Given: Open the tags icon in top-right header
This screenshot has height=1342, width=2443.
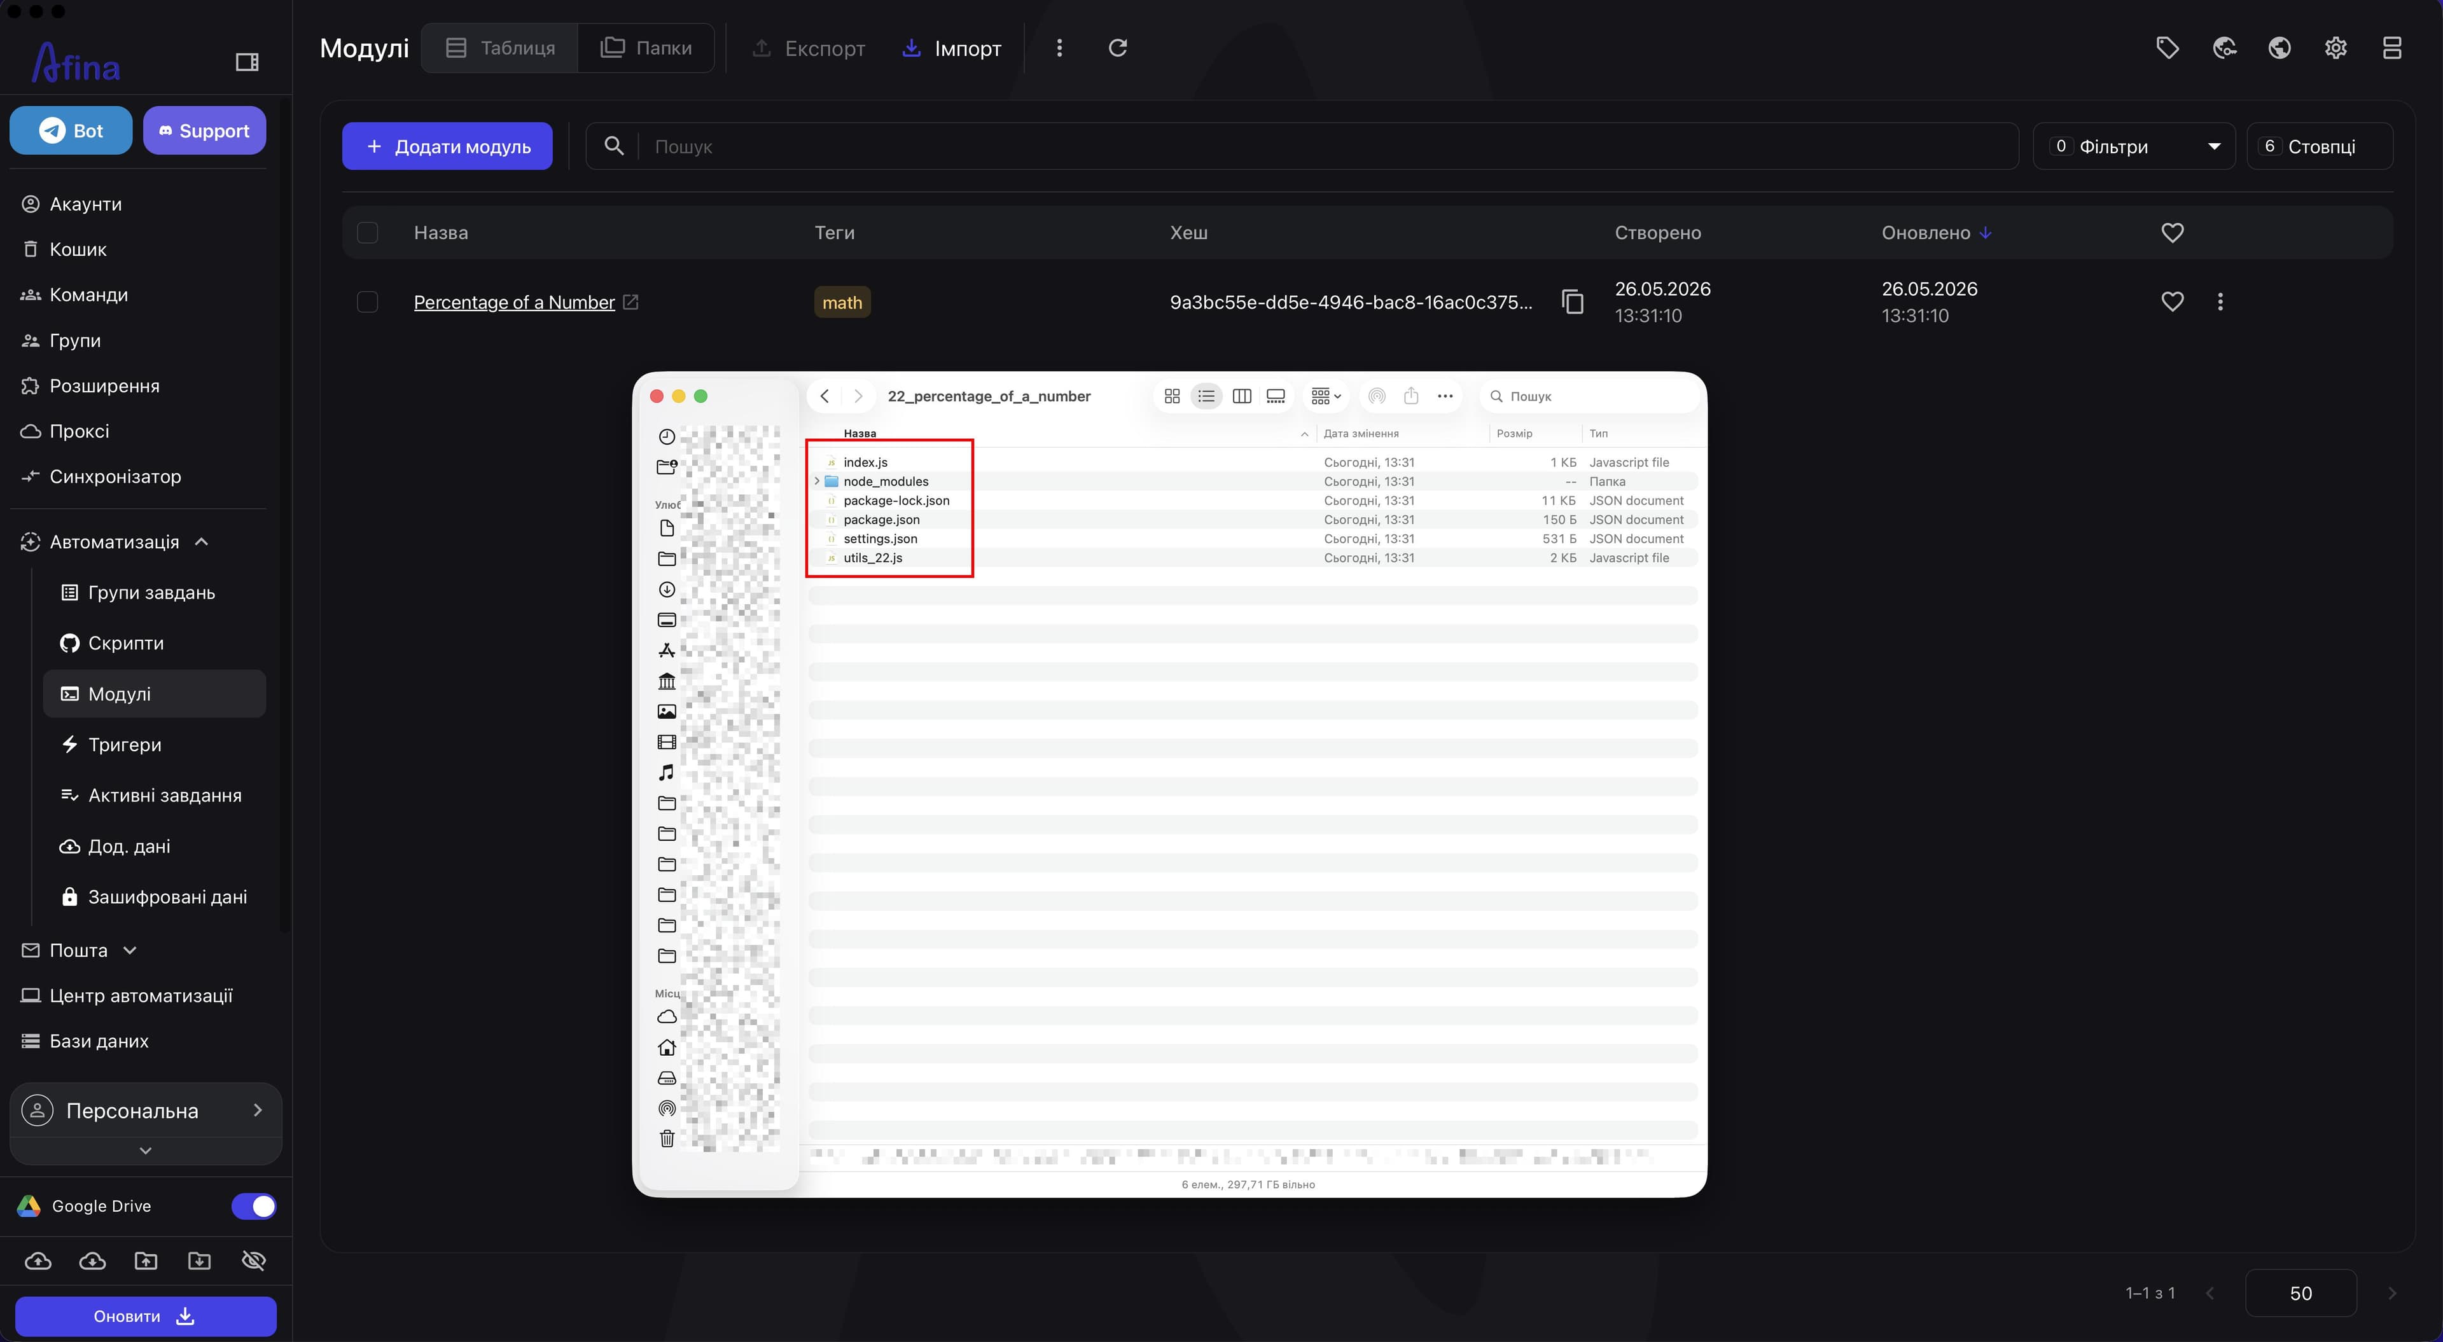Looking at the screenshot, I should [x=2167, y=48].
